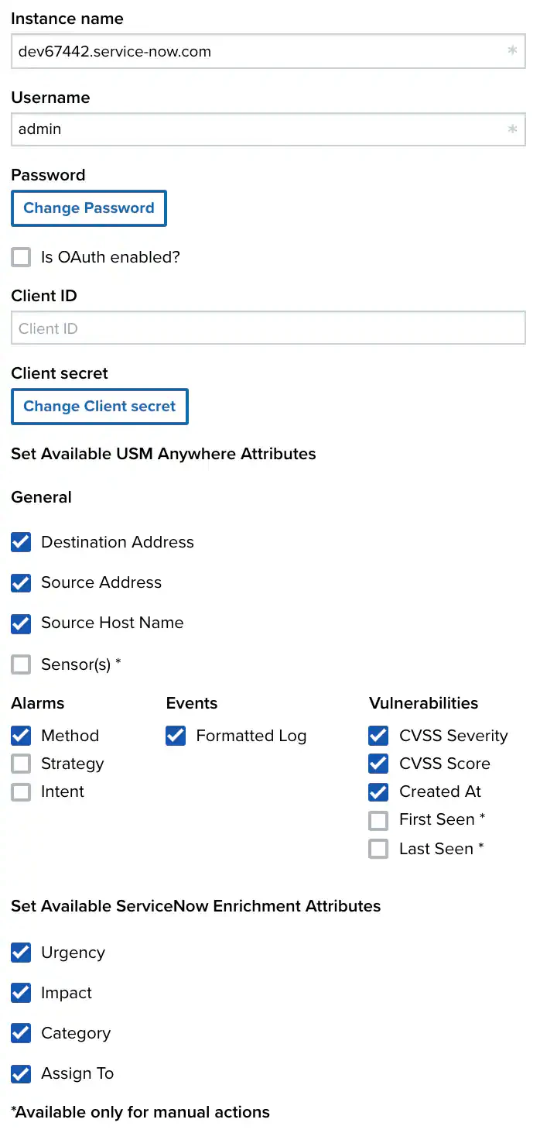Screen dimensions: 540x1133
Task: Click the Vulnerabilities column heading
Action: (x=423, y=703)
